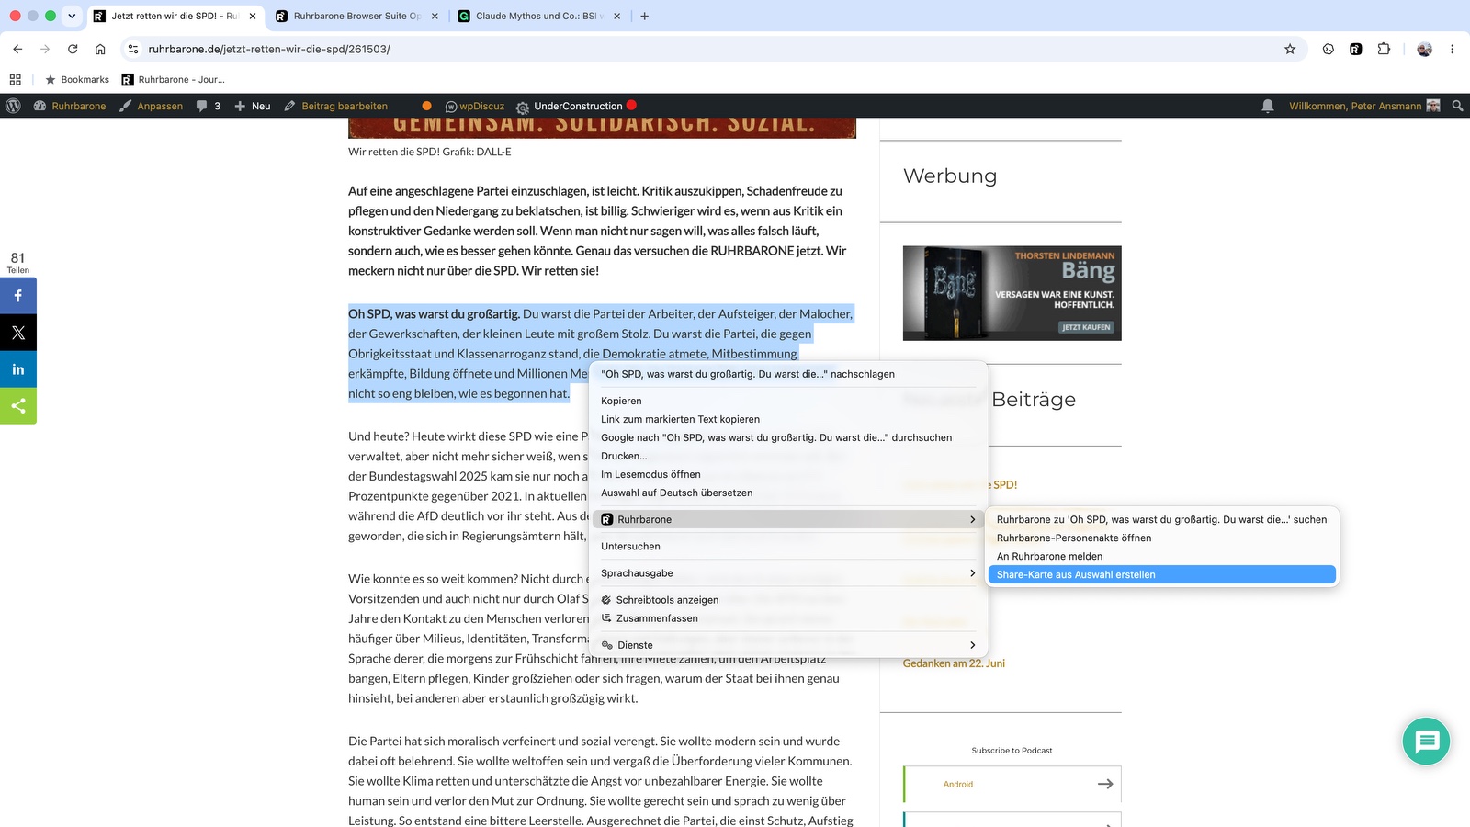Open WordPress admin search magnifier icon
Screen dimensions: 1470x827
point(1457,106)
